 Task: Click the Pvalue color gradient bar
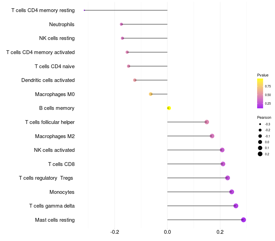click(260, 93)
